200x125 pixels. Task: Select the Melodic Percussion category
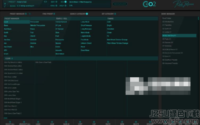pyautogui.click(x=37, y=25)
